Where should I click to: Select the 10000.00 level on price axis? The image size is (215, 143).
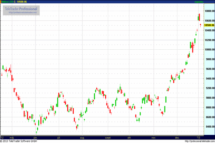coord(209,50)
